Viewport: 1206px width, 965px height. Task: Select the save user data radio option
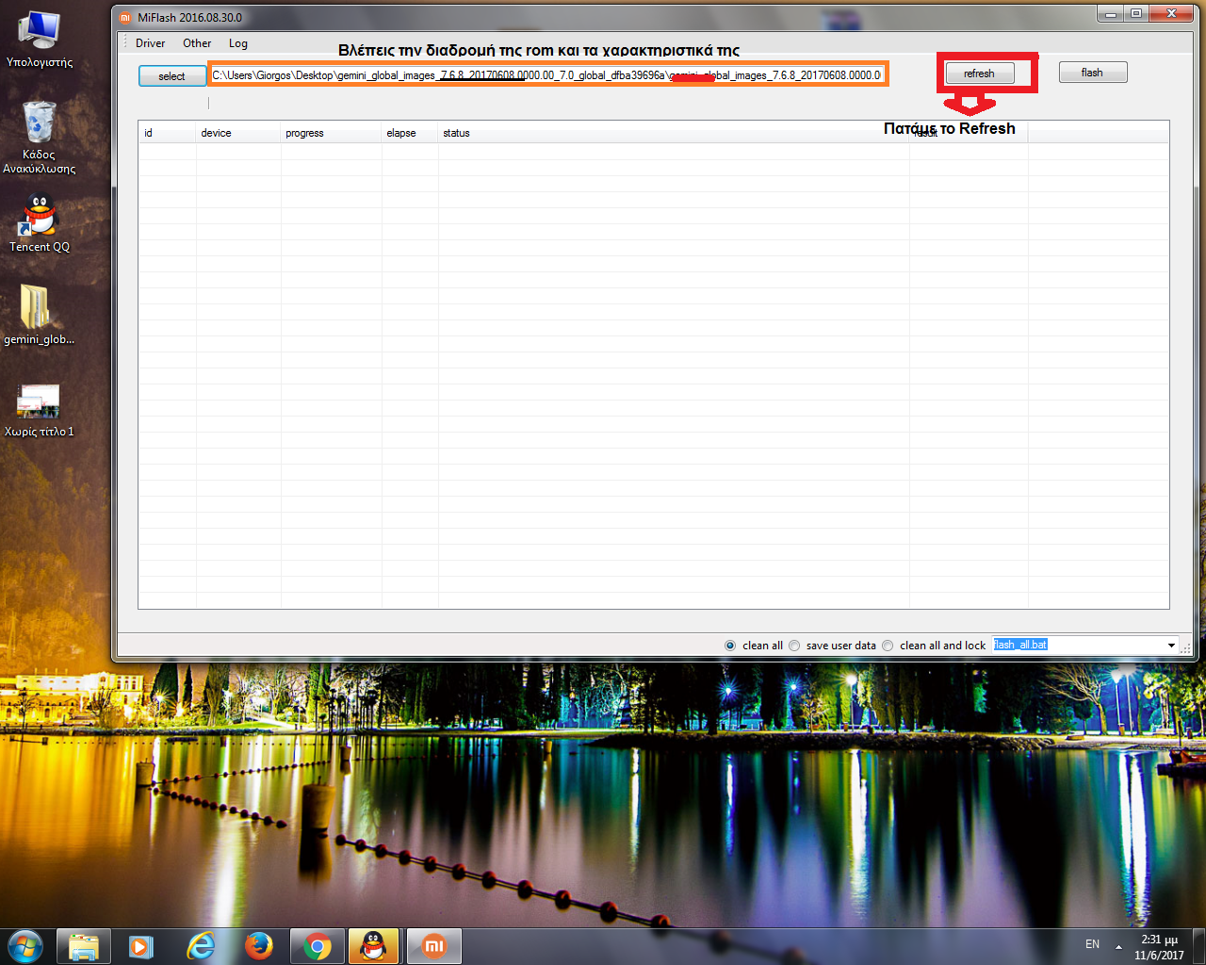833,646
